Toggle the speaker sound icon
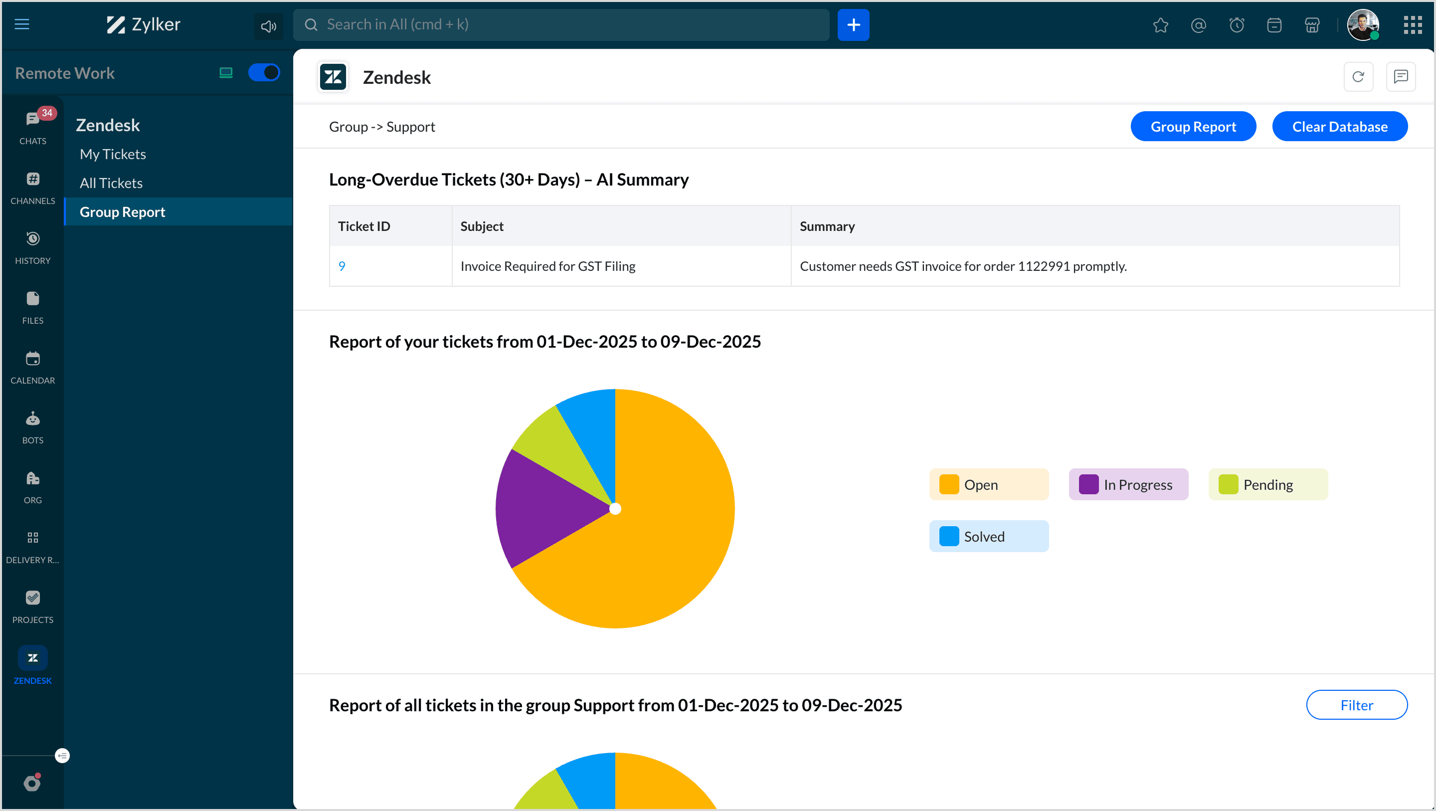1436x811 pixels. coord(269,25)
